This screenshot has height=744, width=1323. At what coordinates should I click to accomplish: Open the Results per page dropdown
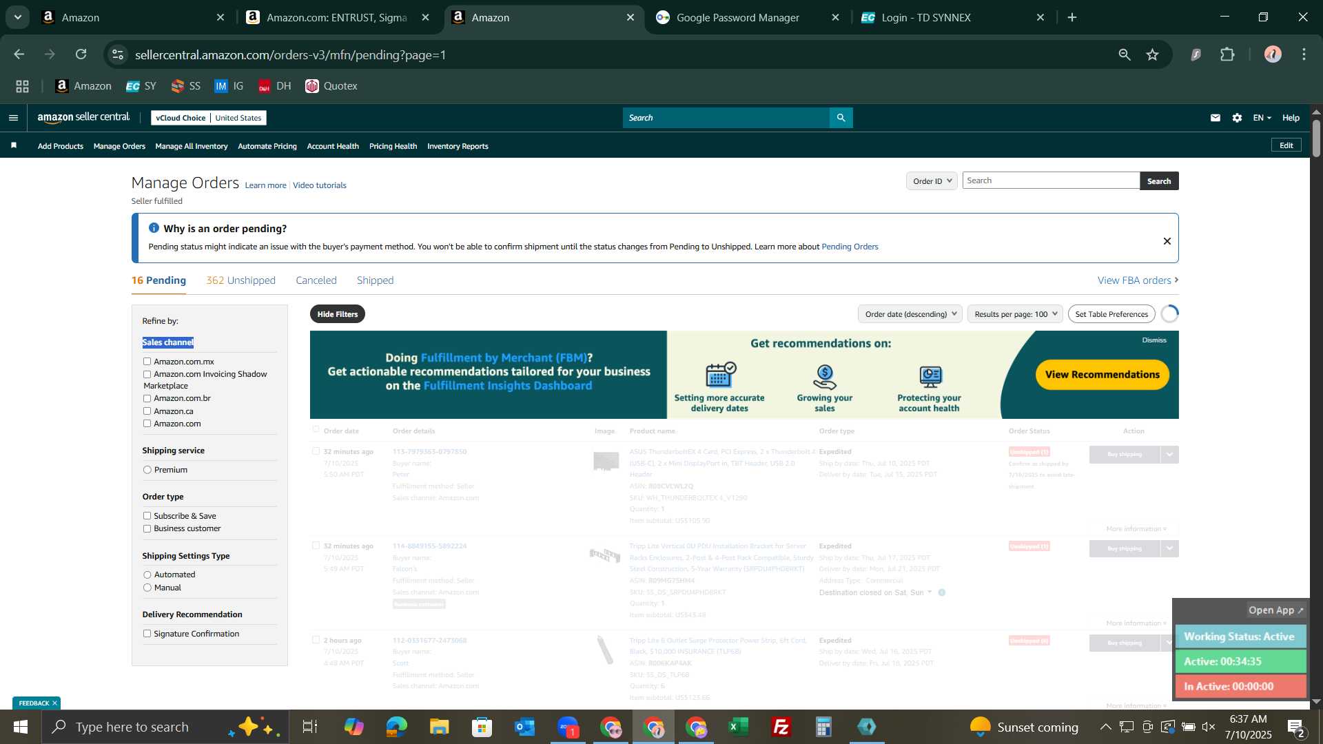(1015, 314)
